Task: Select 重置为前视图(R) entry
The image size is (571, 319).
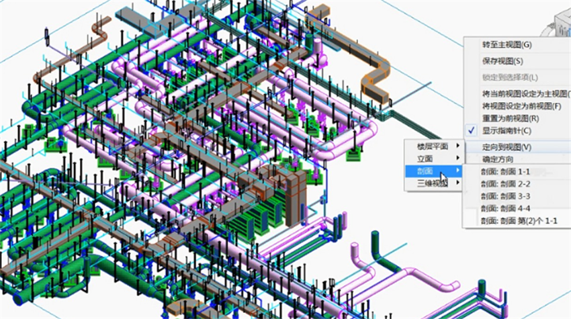Action: pos(511,118)
